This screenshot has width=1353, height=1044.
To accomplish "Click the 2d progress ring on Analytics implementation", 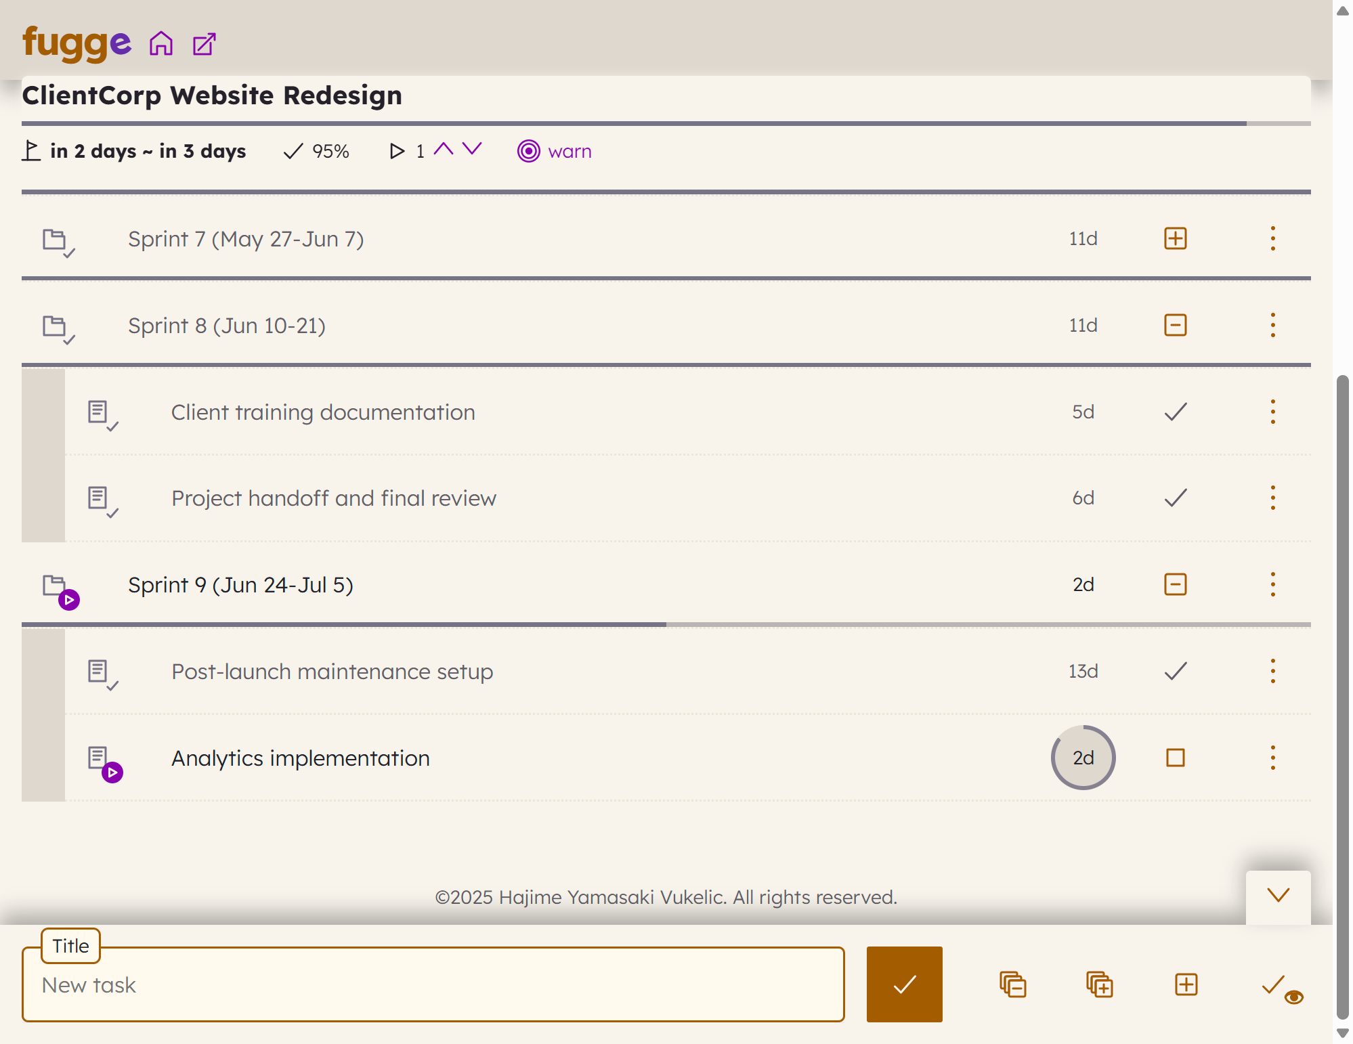I will (1083, 758).
